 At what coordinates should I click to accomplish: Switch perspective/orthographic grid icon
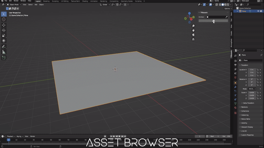[193, 39]
